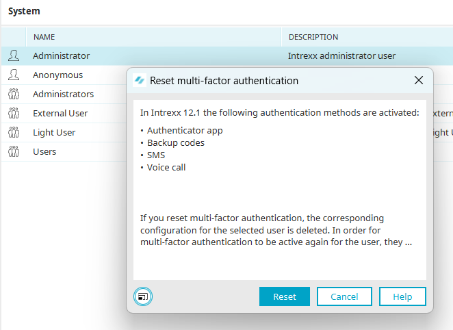Click the Administrator user icon
The image size is (453, 330).
pyautogui.click(x=14, y=55)
